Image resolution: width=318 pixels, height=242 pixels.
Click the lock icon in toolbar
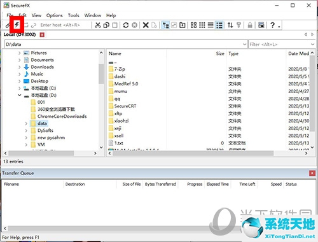pyautogui.click(x=250, y=25)
